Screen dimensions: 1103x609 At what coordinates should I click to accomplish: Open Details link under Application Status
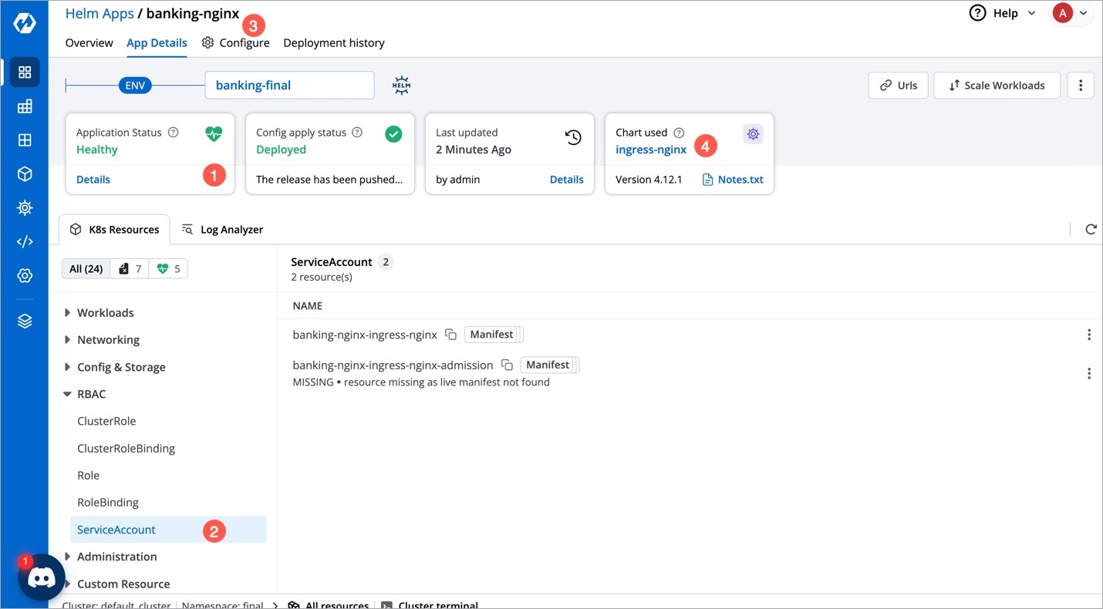[93, 180]
